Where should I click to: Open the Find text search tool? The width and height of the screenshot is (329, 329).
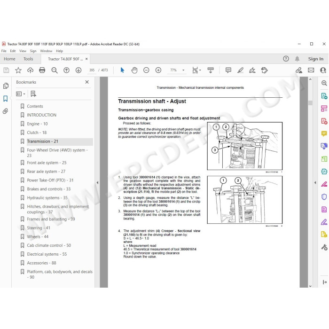click(x=55, y=70)
